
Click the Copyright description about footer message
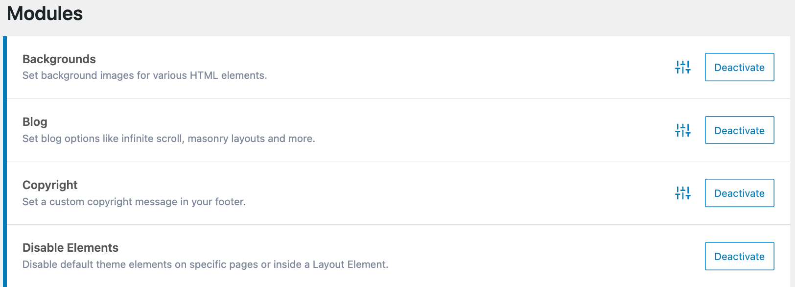[x=134, y=202]
